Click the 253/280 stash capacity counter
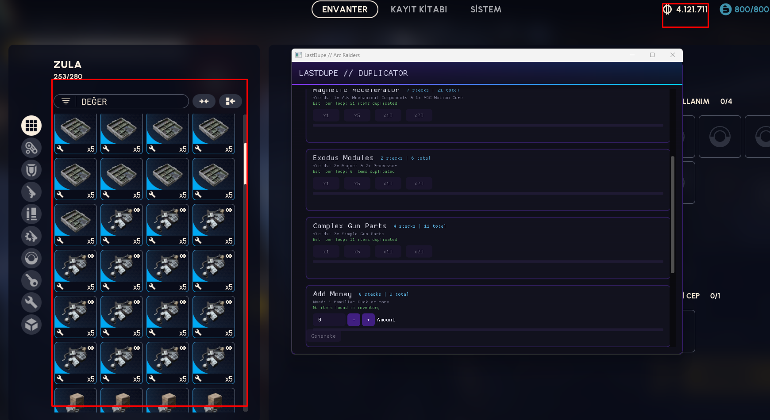This screenshot has width=770, height=420. (x=68, y=76)
